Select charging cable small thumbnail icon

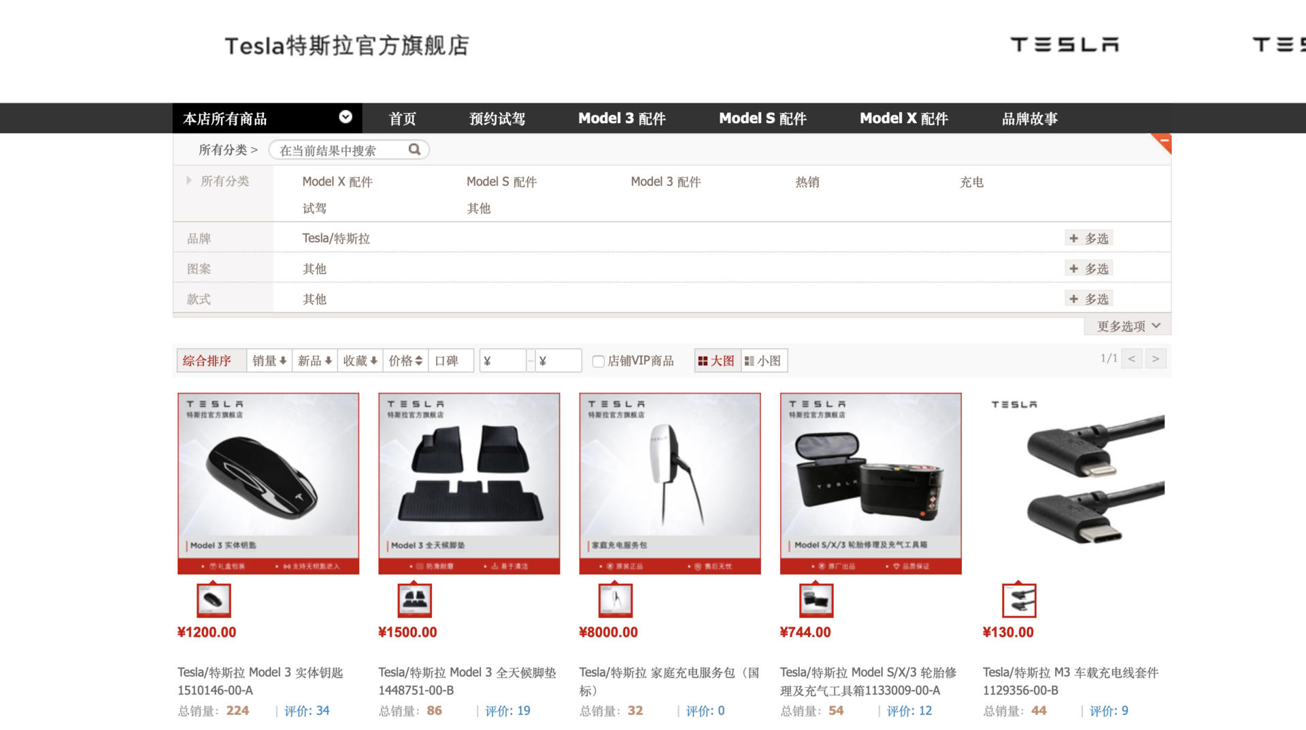[1019, 600]
